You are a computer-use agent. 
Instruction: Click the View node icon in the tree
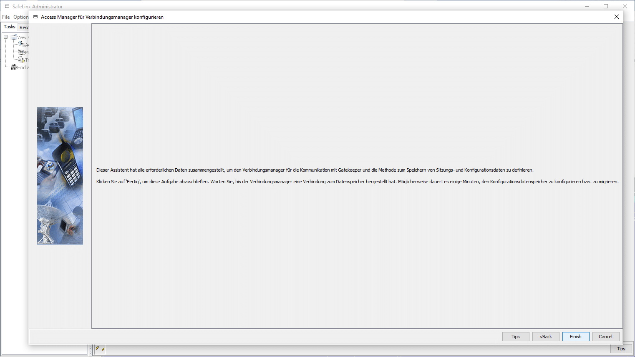tap(14, 37)
